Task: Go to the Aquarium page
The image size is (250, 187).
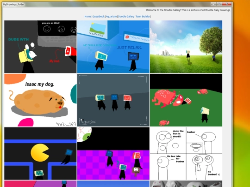Action: pos(111,17)
